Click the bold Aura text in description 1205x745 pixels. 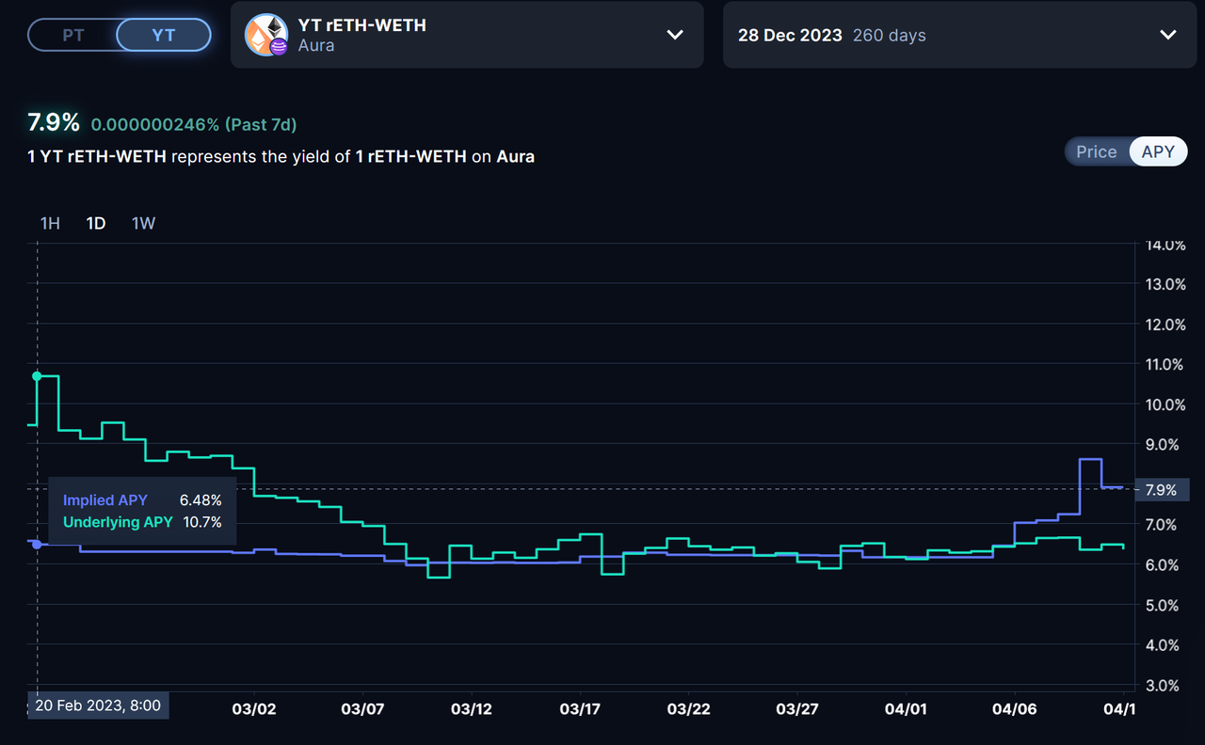[515, 156]
